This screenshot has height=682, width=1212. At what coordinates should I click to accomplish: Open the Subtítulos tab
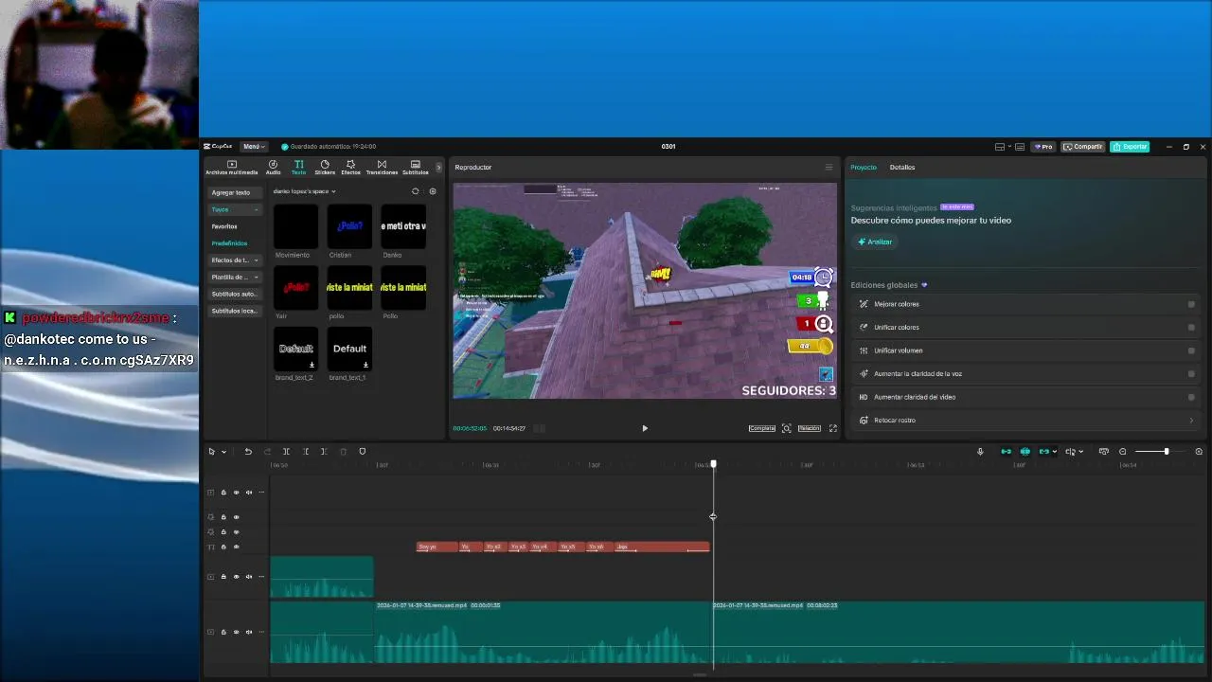(415, 168)
